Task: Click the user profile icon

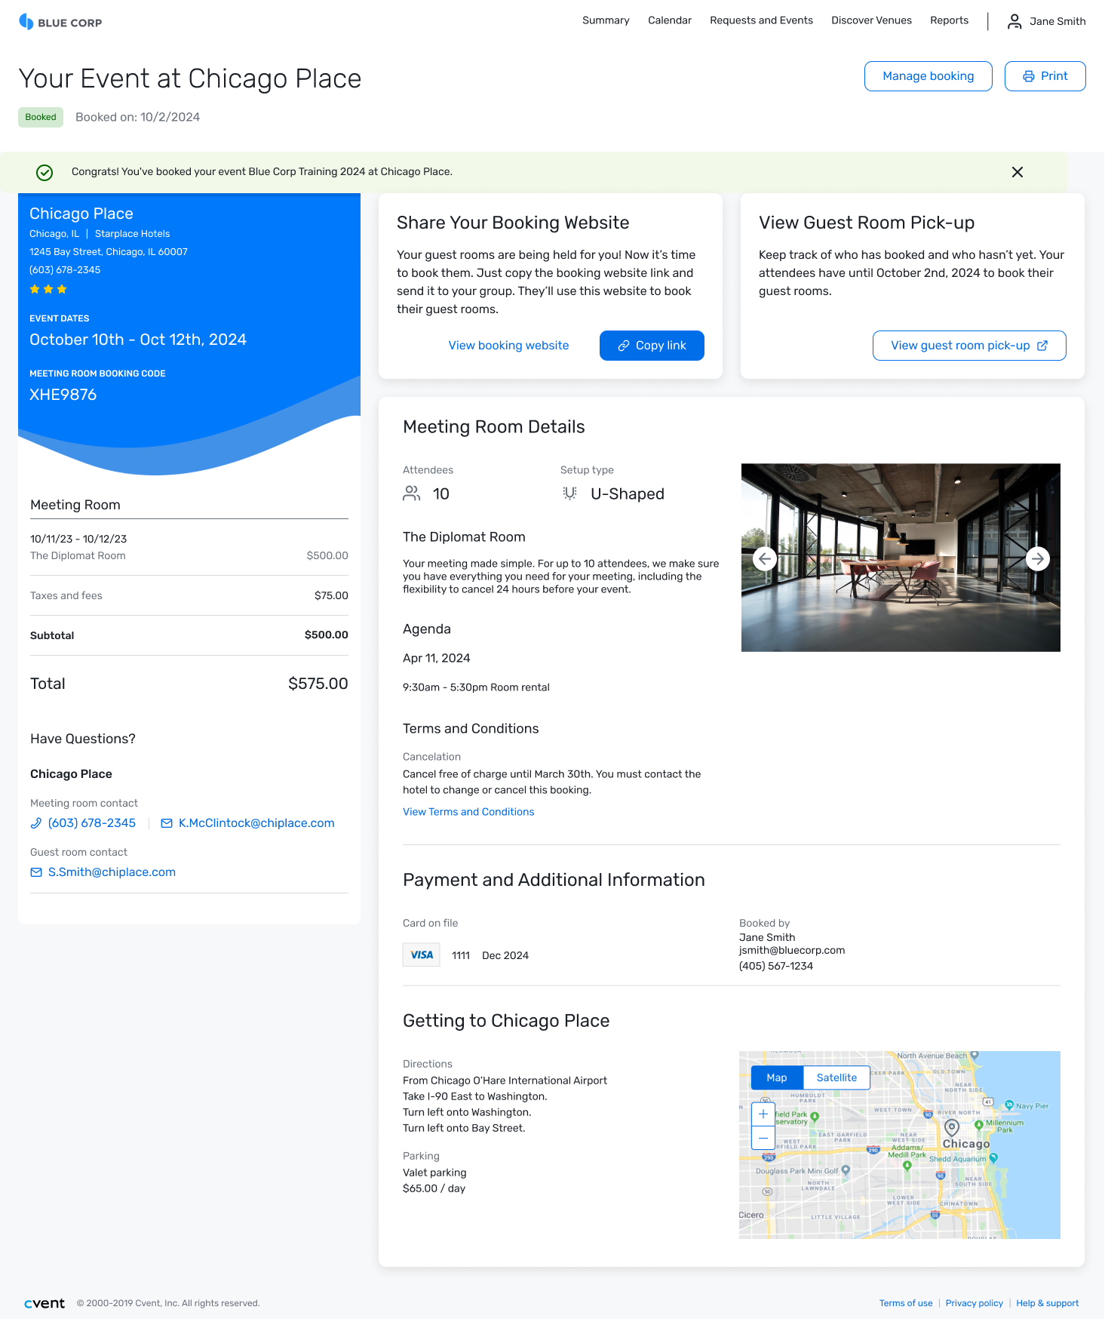Action: (1014, 21)
